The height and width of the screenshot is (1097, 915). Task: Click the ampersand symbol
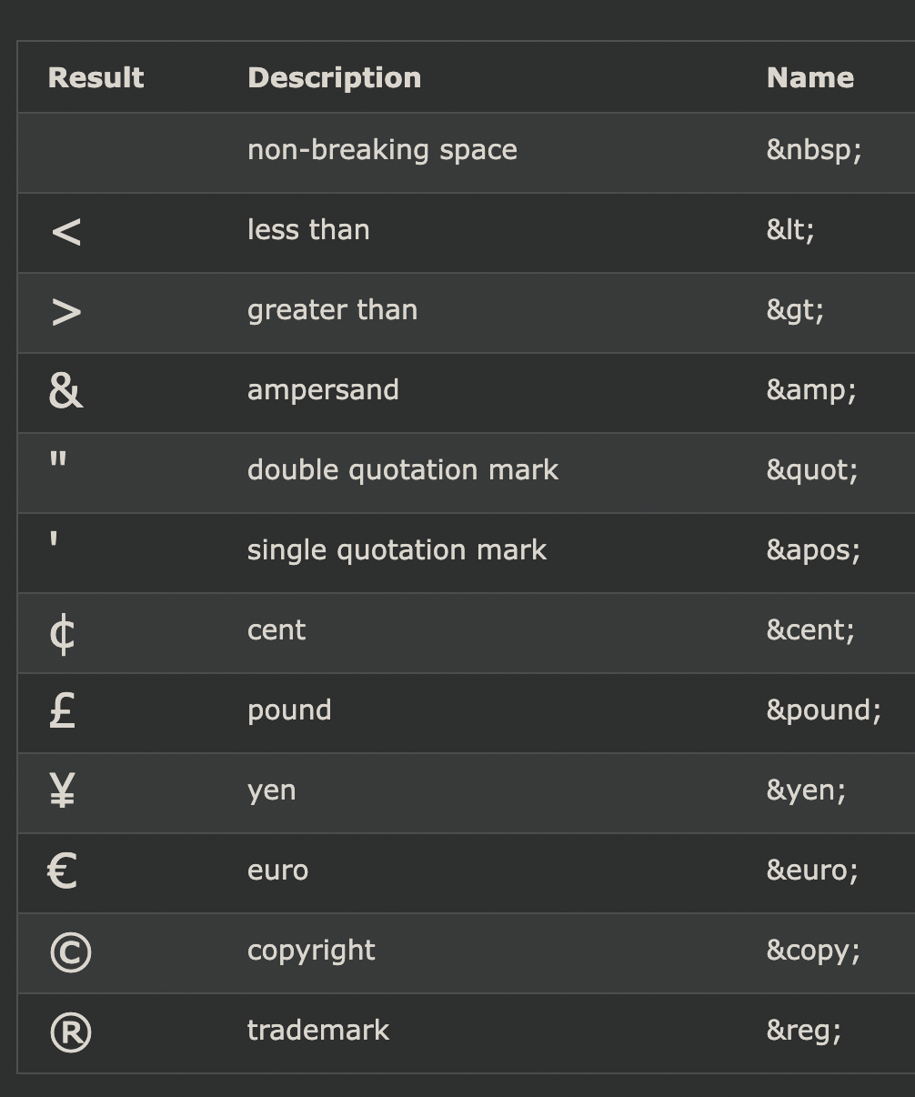pos(65,391)
